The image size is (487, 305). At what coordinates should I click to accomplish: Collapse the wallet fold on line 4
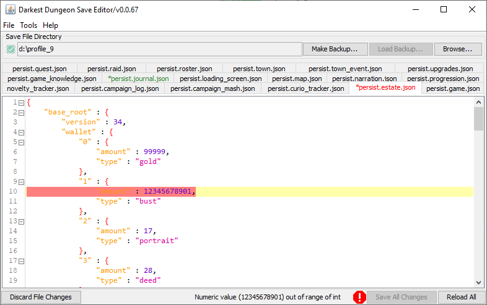(x=21, y=132)
